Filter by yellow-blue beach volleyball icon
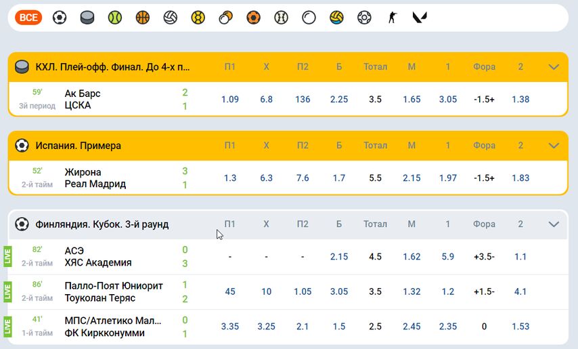578x349 pixels. [x=336, y=18]
